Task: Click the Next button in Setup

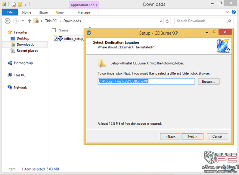Action: coord(193,136)
